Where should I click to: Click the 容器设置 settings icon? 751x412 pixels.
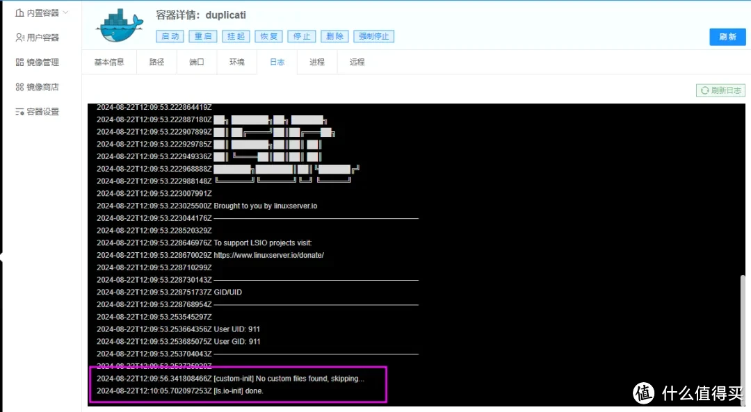click(x=19, y=112)
